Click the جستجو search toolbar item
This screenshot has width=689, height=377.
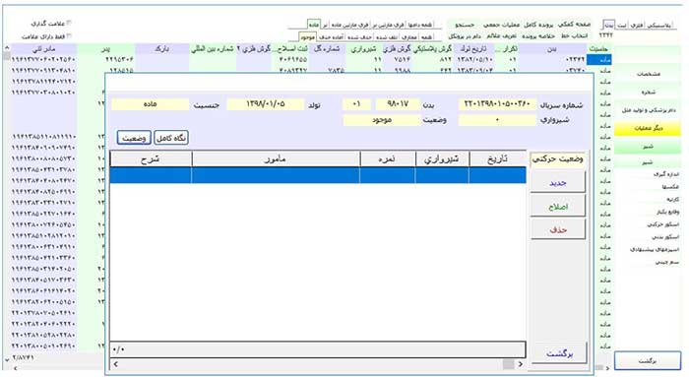(x=464, y=25)
